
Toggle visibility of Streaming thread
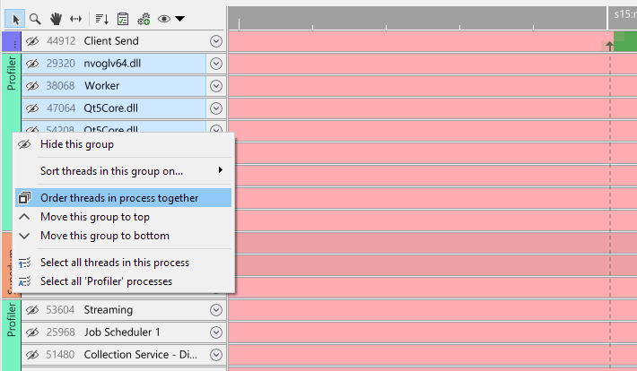32,310
